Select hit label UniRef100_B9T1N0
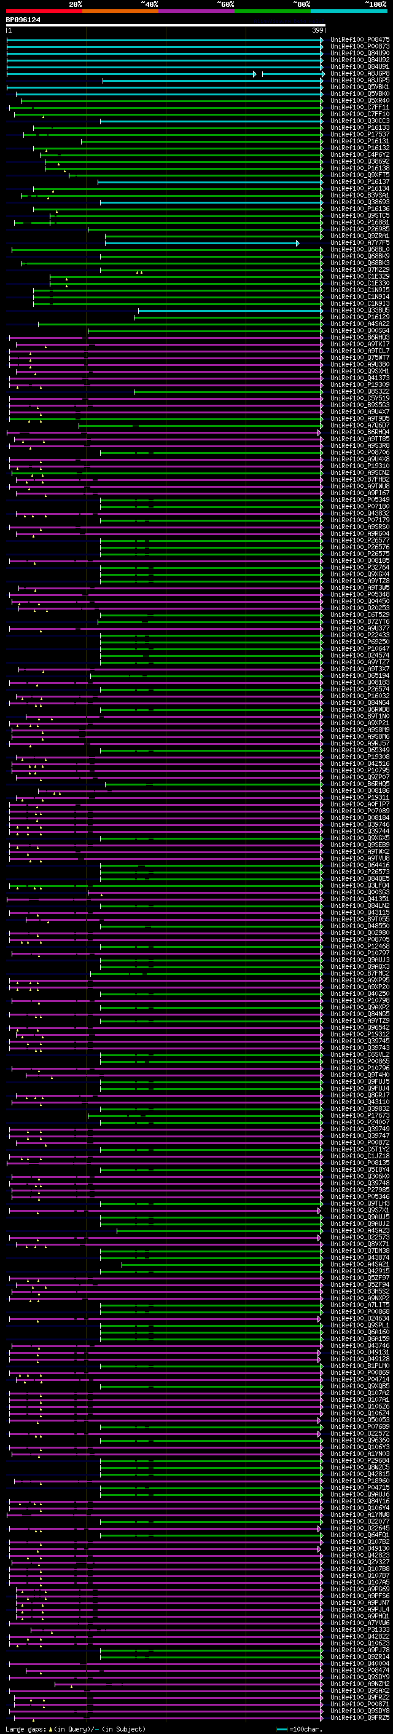The height and width of the screenshot is (1734, 393). [359, 716]
